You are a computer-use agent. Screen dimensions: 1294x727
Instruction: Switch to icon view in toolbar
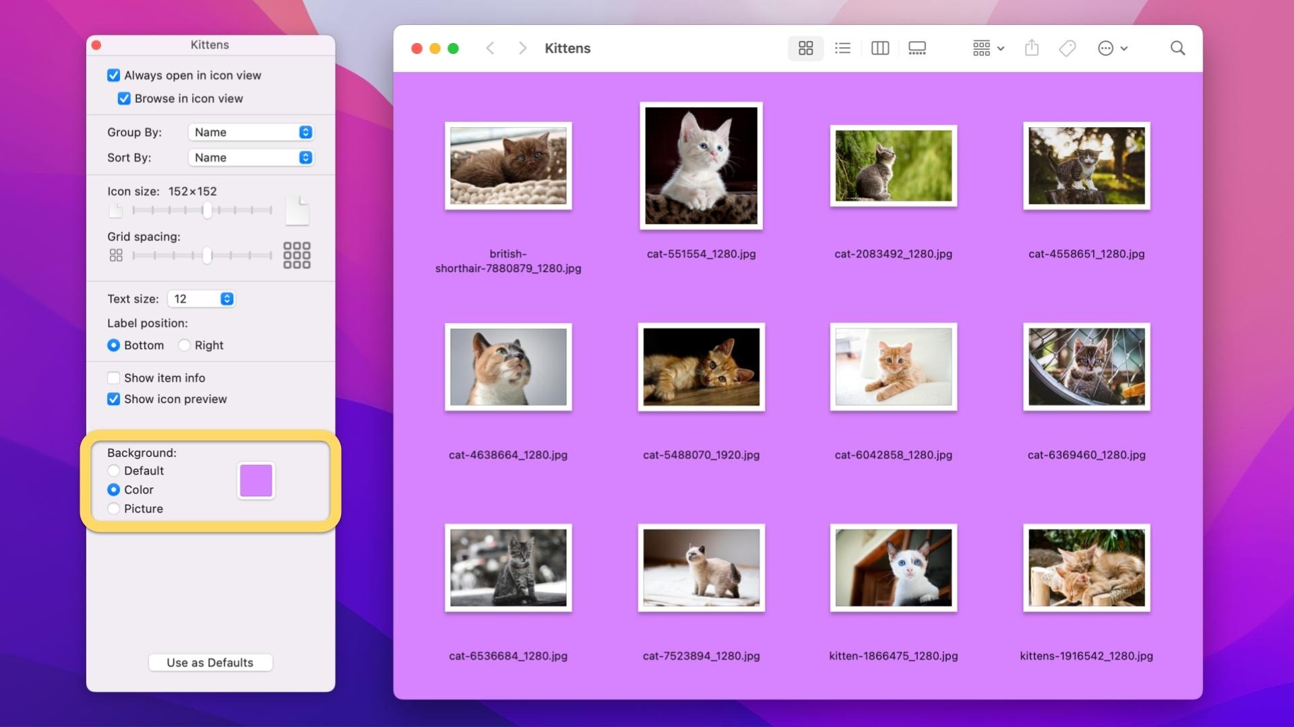(805, 48)
